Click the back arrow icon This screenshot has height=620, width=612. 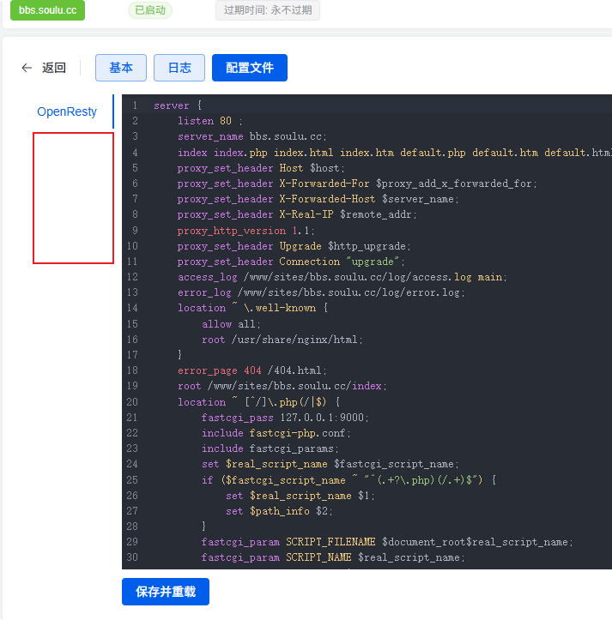(27, 68)
